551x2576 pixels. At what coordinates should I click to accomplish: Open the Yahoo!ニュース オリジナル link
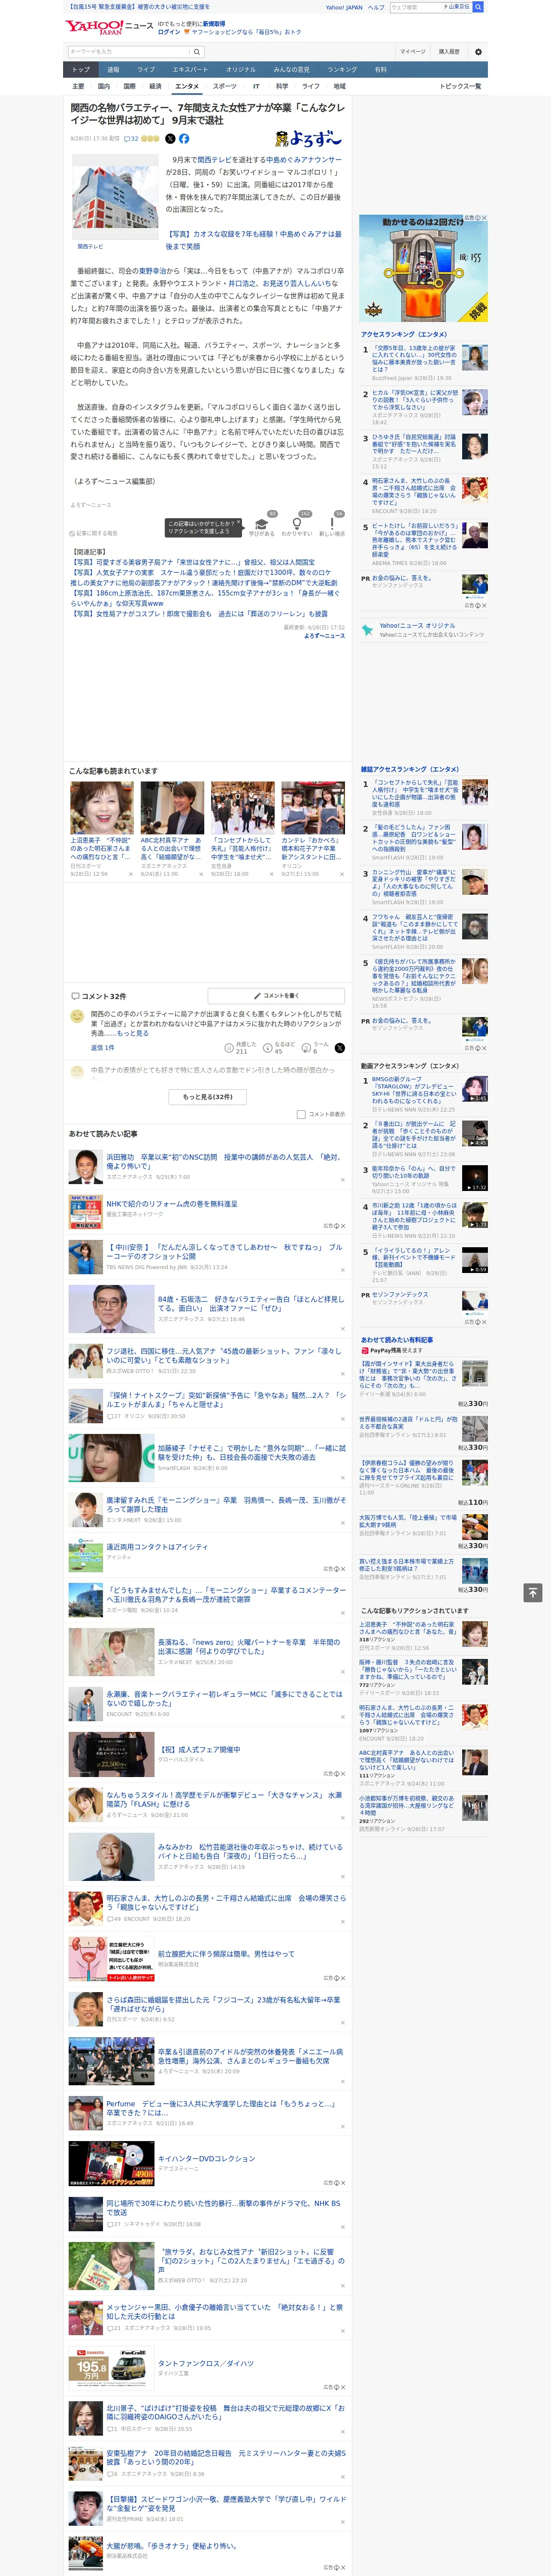point(417,626)
